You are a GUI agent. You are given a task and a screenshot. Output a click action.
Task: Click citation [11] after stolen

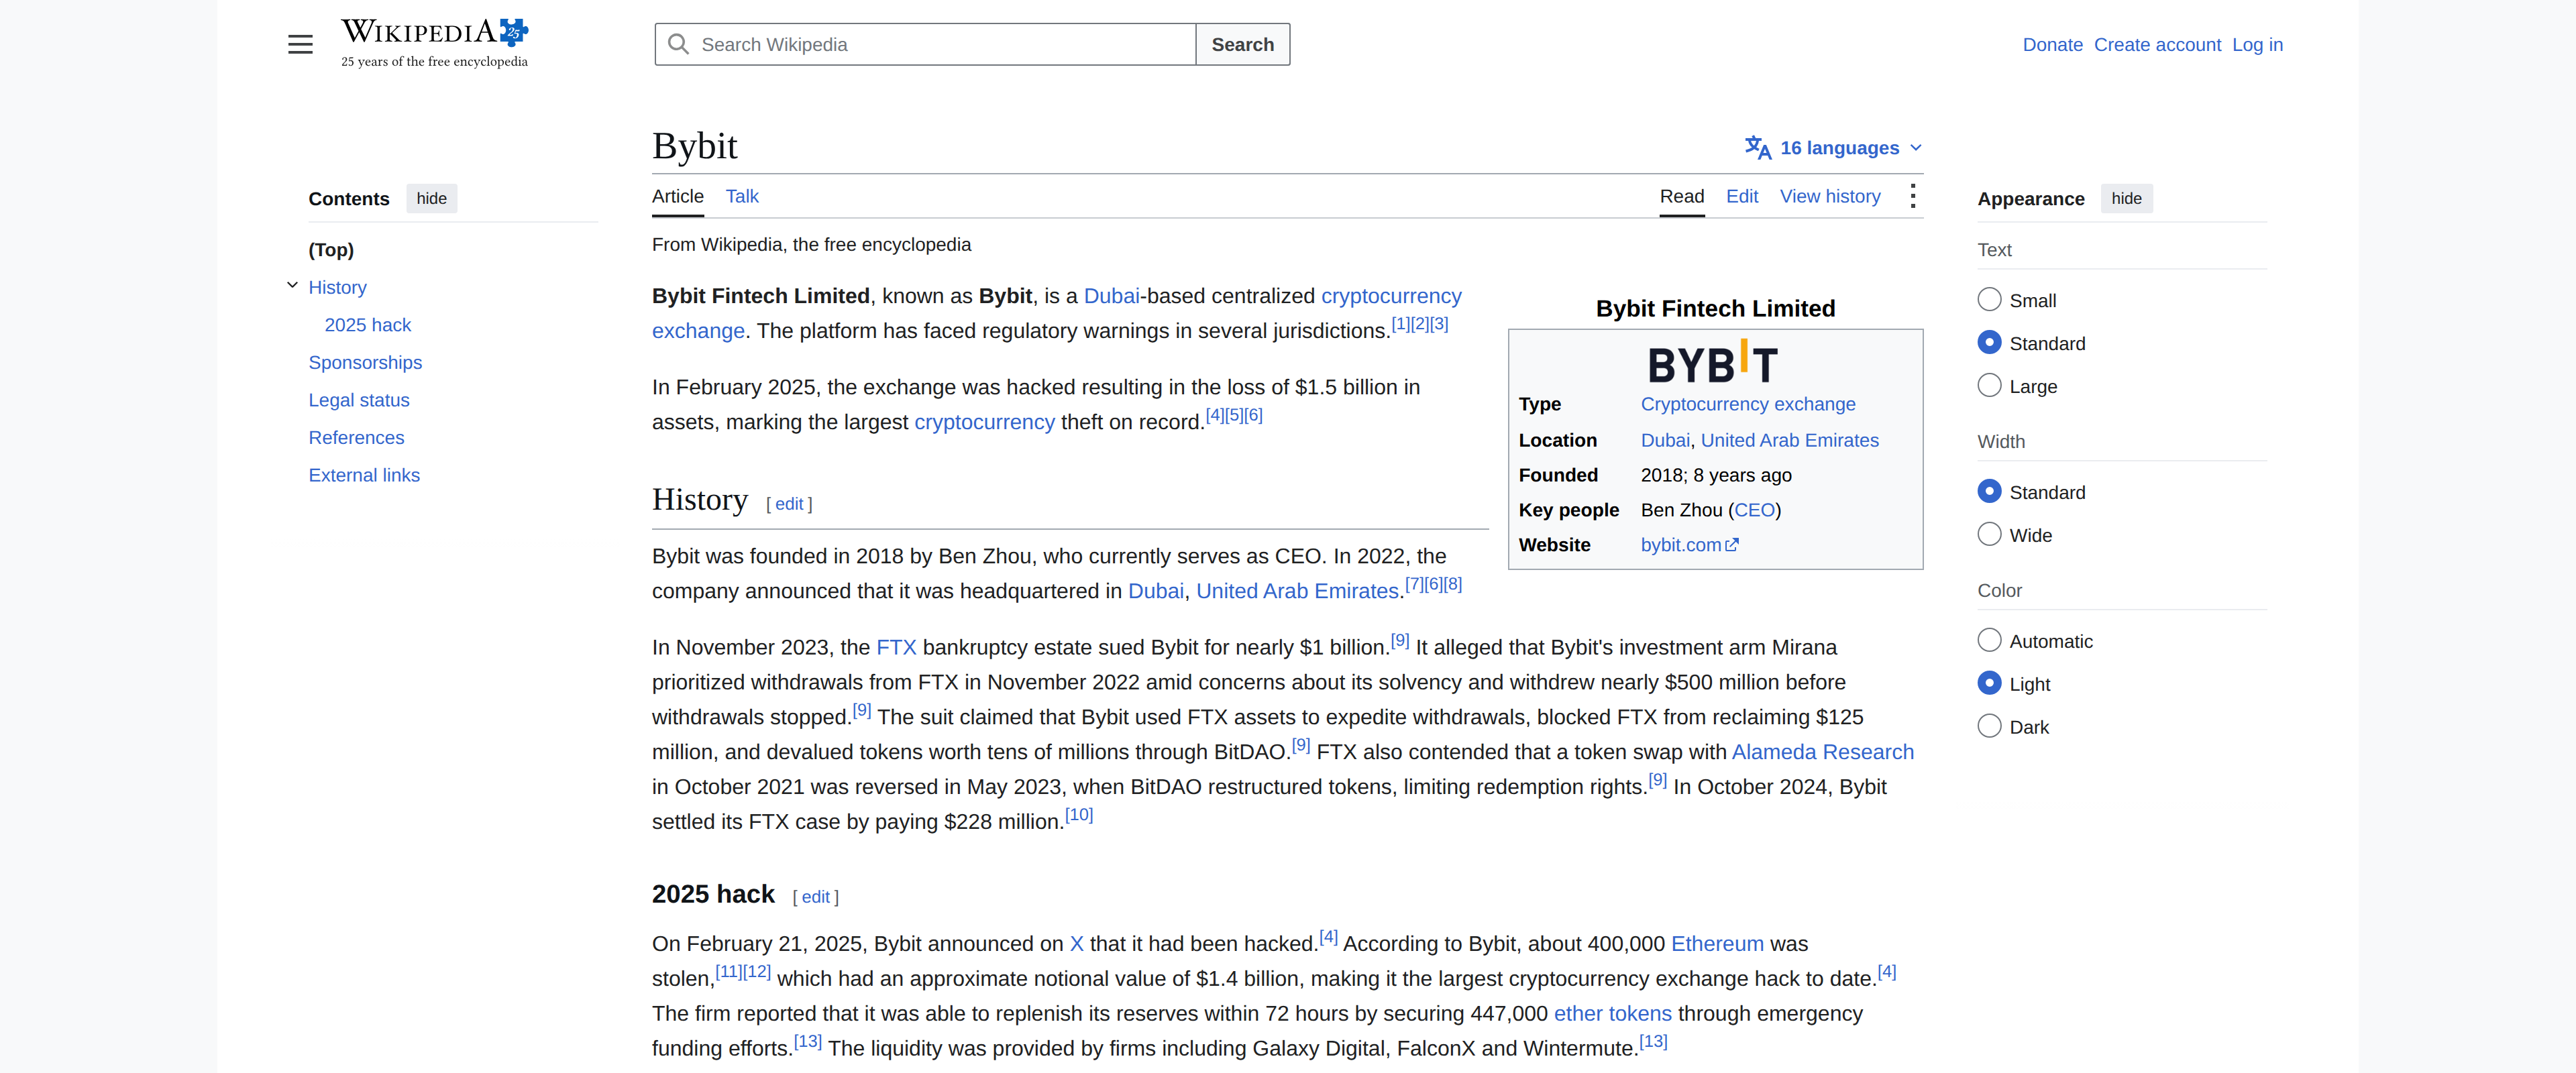pos(729,972)
